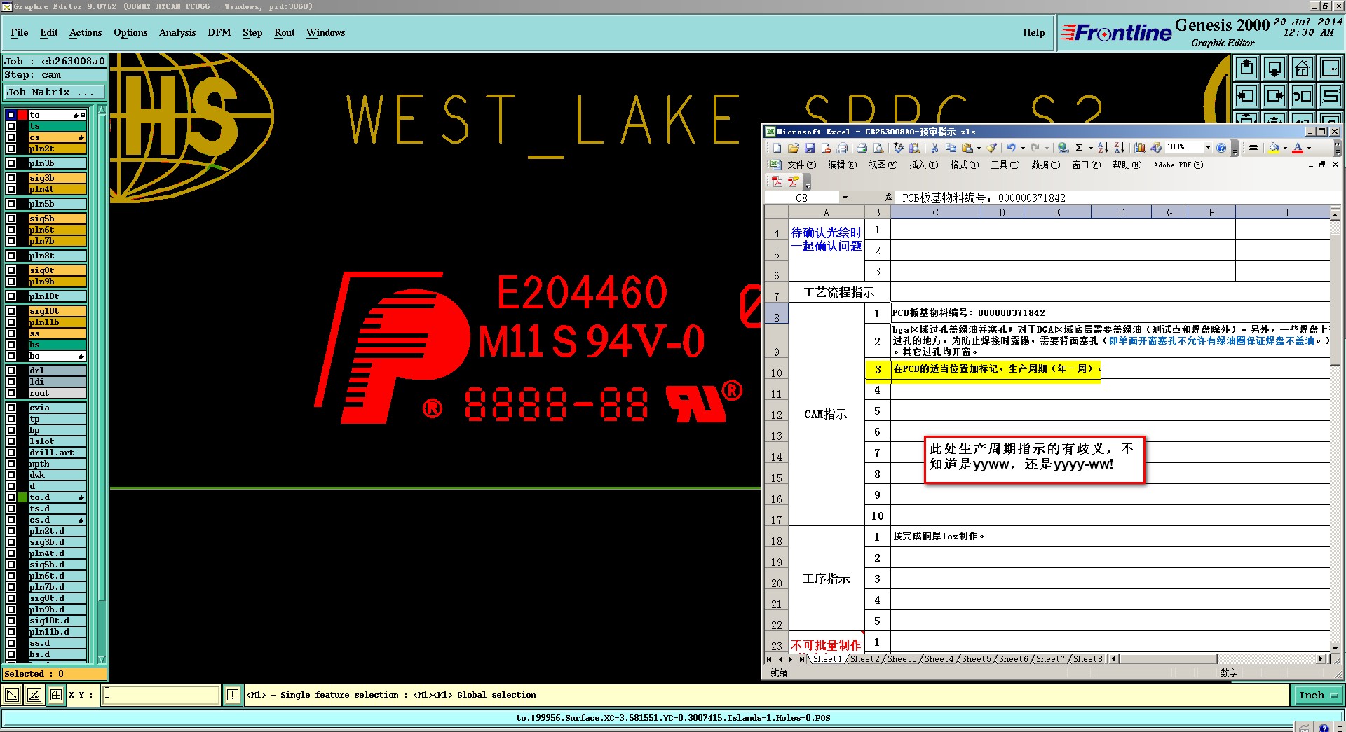Open the Font Color dropdown arrow
The height and width of the screenshot is (732, 1346).
[1308, 148]
